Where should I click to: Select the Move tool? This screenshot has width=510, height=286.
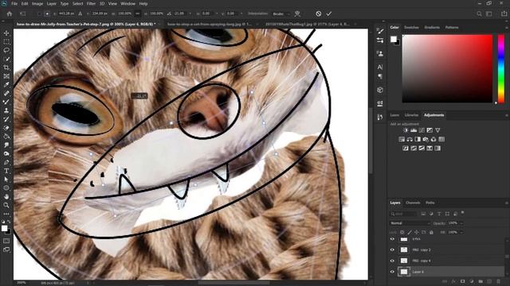pyautogui.click(x=6, y=33)
